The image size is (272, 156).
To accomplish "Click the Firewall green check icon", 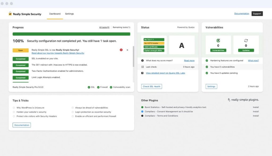I will tap(98, 87).
